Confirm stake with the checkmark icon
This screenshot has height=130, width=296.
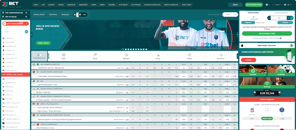(x=292, y=18)
